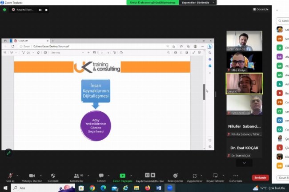Click the red Sonlandır end meeting button
Viewport: 289px width, 192px height.
coord(260,177)
